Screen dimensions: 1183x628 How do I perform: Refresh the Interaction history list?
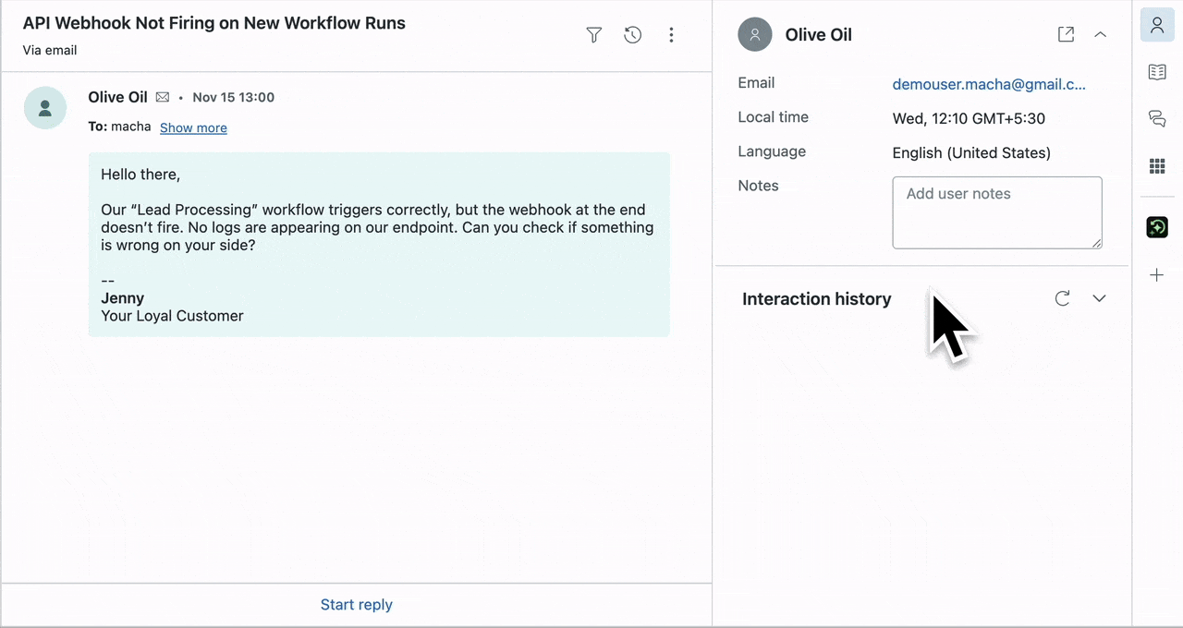1063,298
